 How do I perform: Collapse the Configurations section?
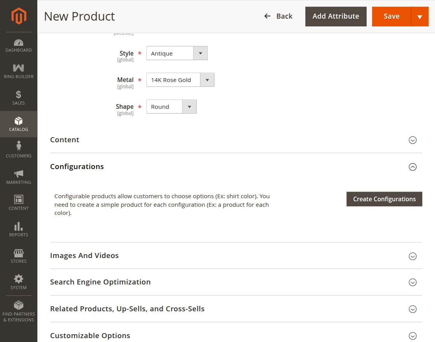click(412, 167)
